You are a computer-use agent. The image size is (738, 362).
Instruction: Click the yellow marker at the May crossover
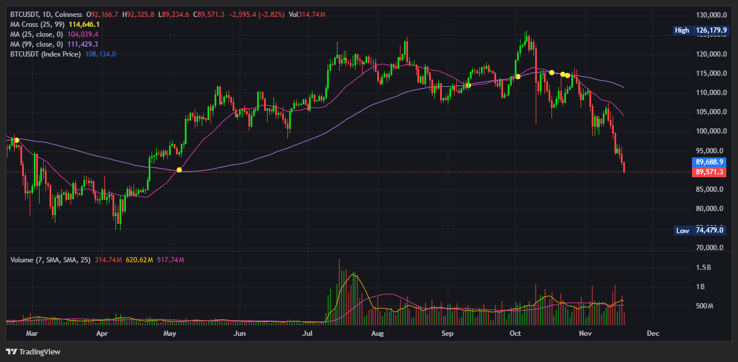click(x=180, y=170)
